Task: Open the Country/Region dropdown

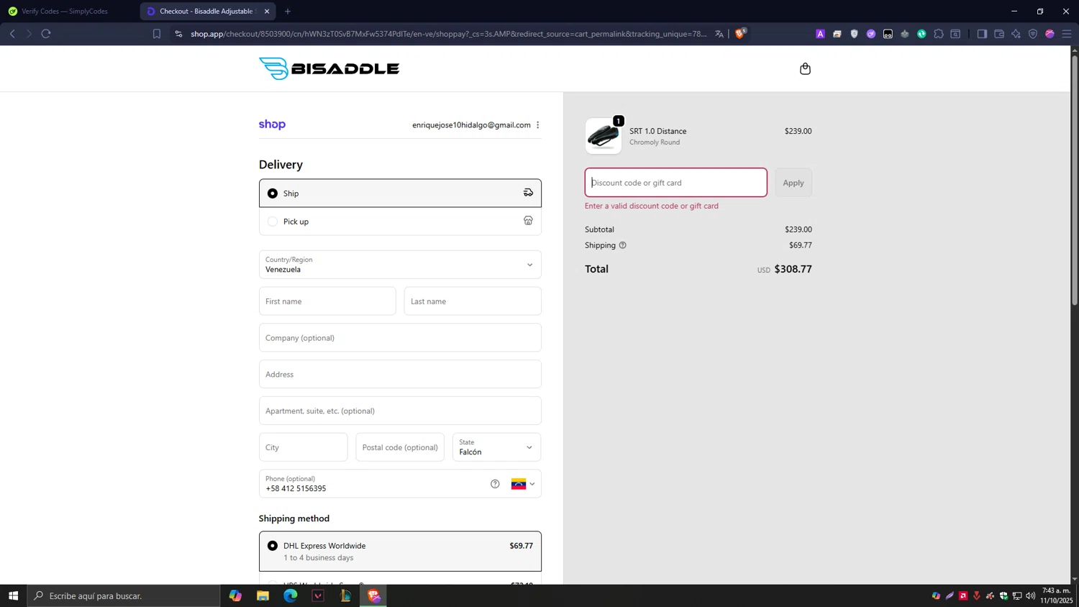Action: (400, 265)
